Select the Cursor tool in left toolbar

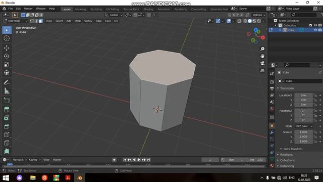click(x=7, y=38)
